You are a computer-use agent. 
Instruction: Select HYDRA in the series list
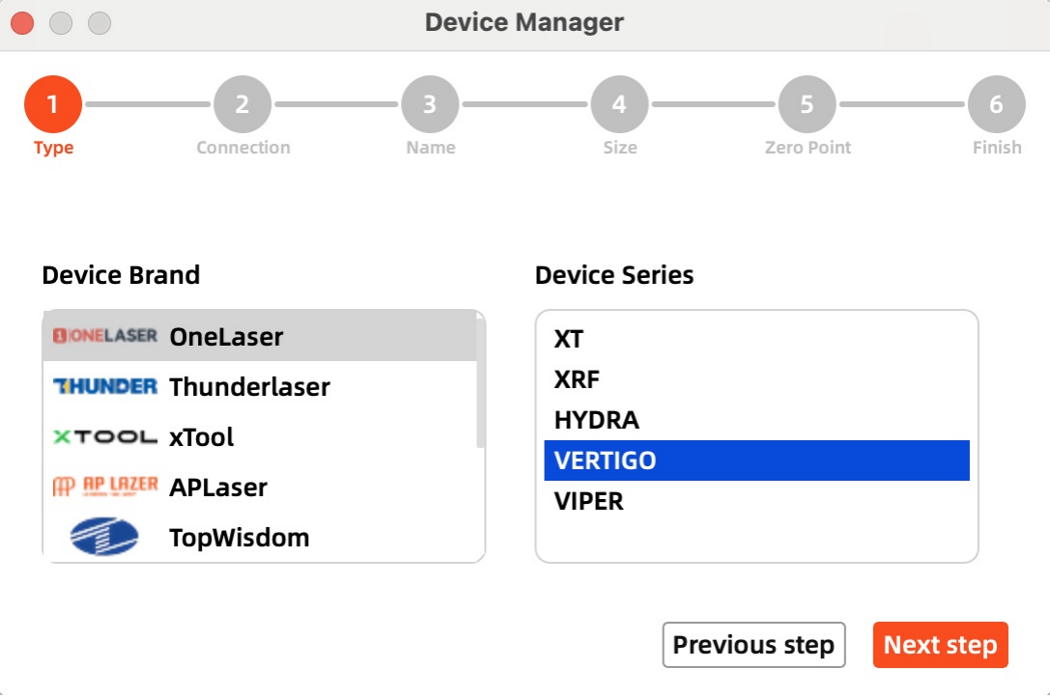click(596, 420)
